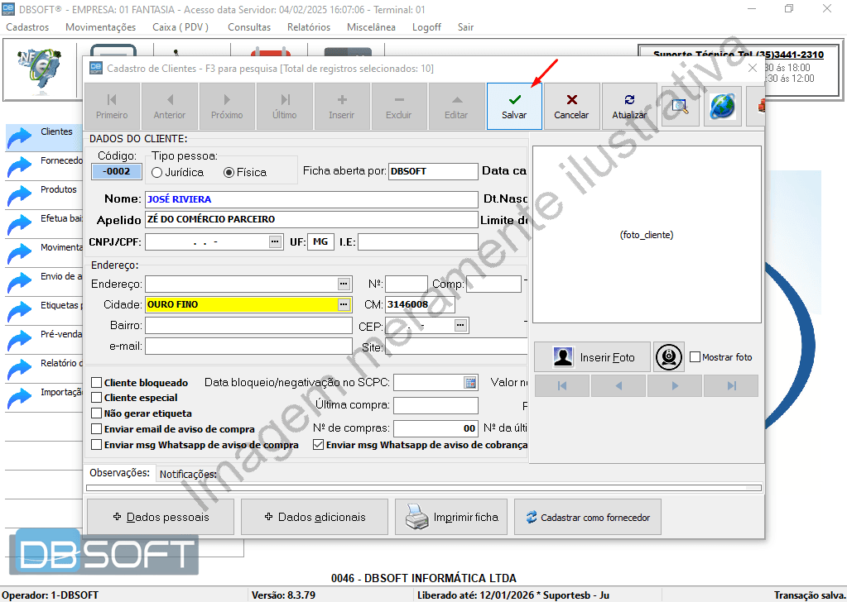Open the Movimentações menu
Image resolution: width=847 pixels, height=602 pixels.
100,27
